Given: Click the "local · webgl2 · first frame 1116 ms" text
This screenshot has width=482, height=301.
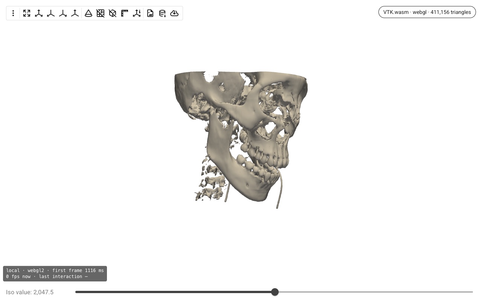Looking at the screenshot, I should [55, 271].
